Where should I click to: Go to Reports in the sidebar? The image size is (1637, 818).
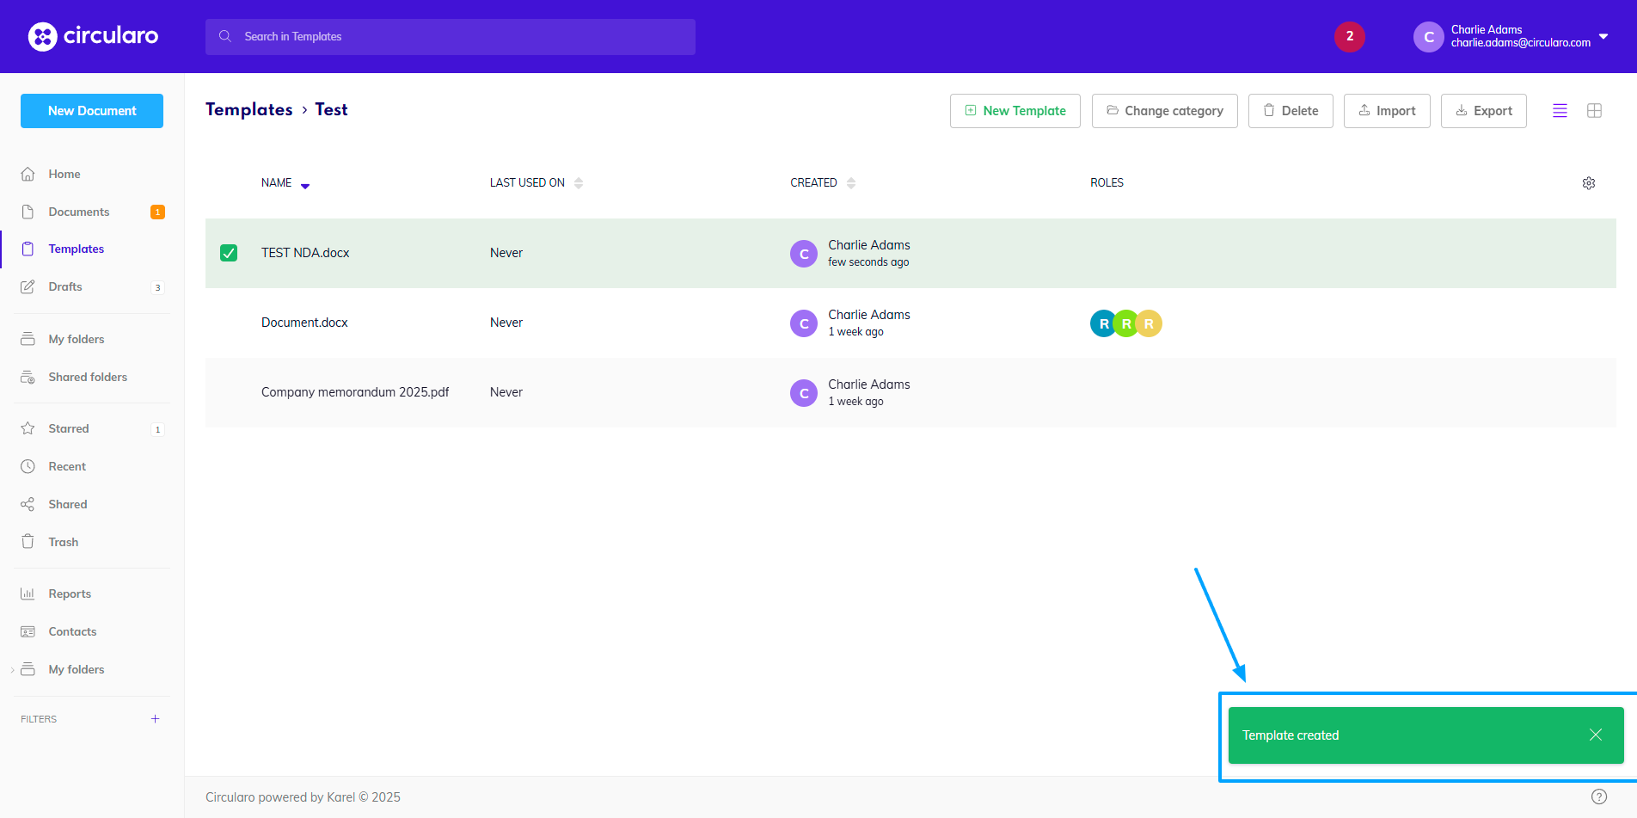point(70,594)
